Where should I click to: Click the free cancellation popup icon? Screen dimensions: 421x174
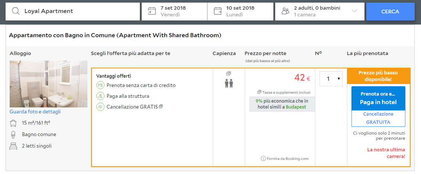pyautogui.click(x=161, y=107)
